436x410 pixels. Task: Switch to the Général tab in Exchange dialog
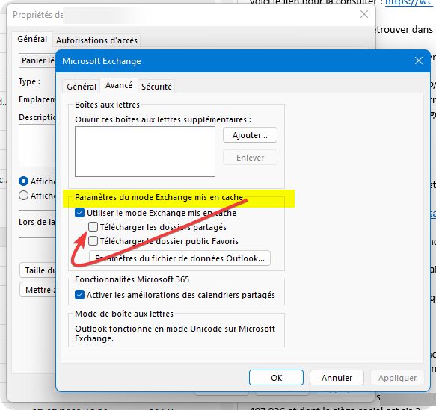click(x=82, y=87)
